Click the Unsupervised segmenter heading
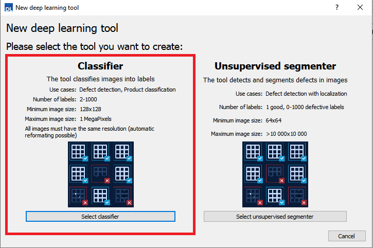 275,66
